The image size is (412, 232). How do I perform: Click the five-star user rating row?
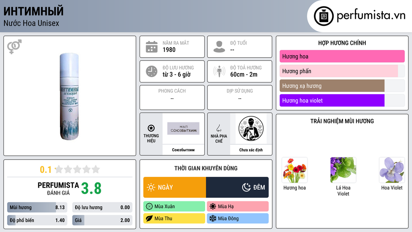coord(78,170)
